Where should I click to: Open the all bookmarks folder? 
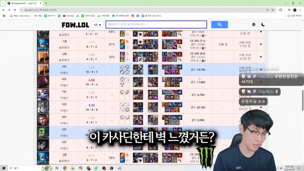point(294,16)
